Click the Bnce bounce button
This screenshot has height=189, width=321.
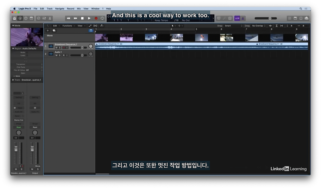(38, 166)
